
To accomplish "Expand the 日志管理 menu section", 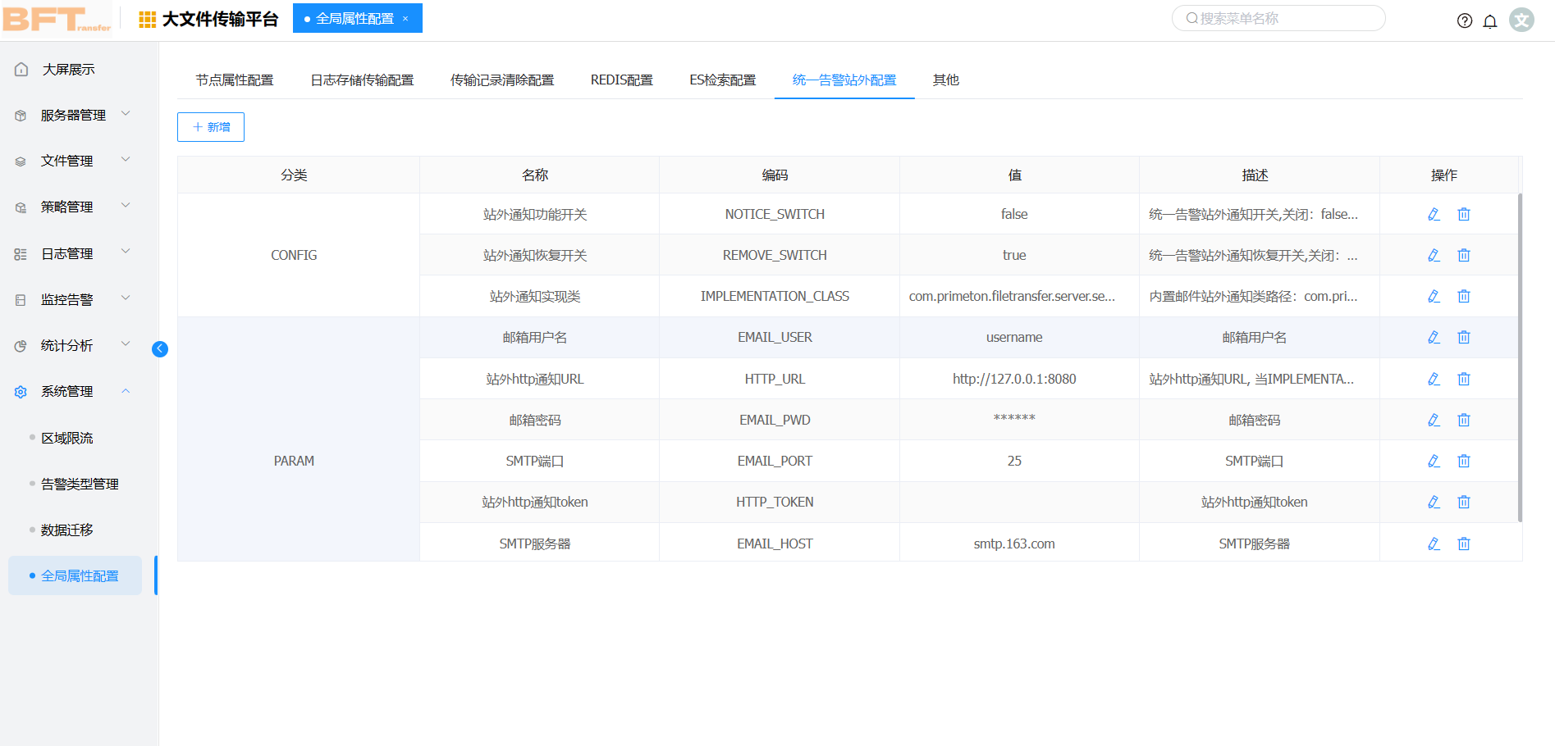I will point(73,253).
